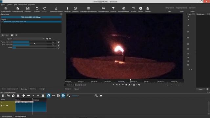Switch to the Properties tab below panel
The width and height of the screenshot is (210, 118).
click(33, 89)
